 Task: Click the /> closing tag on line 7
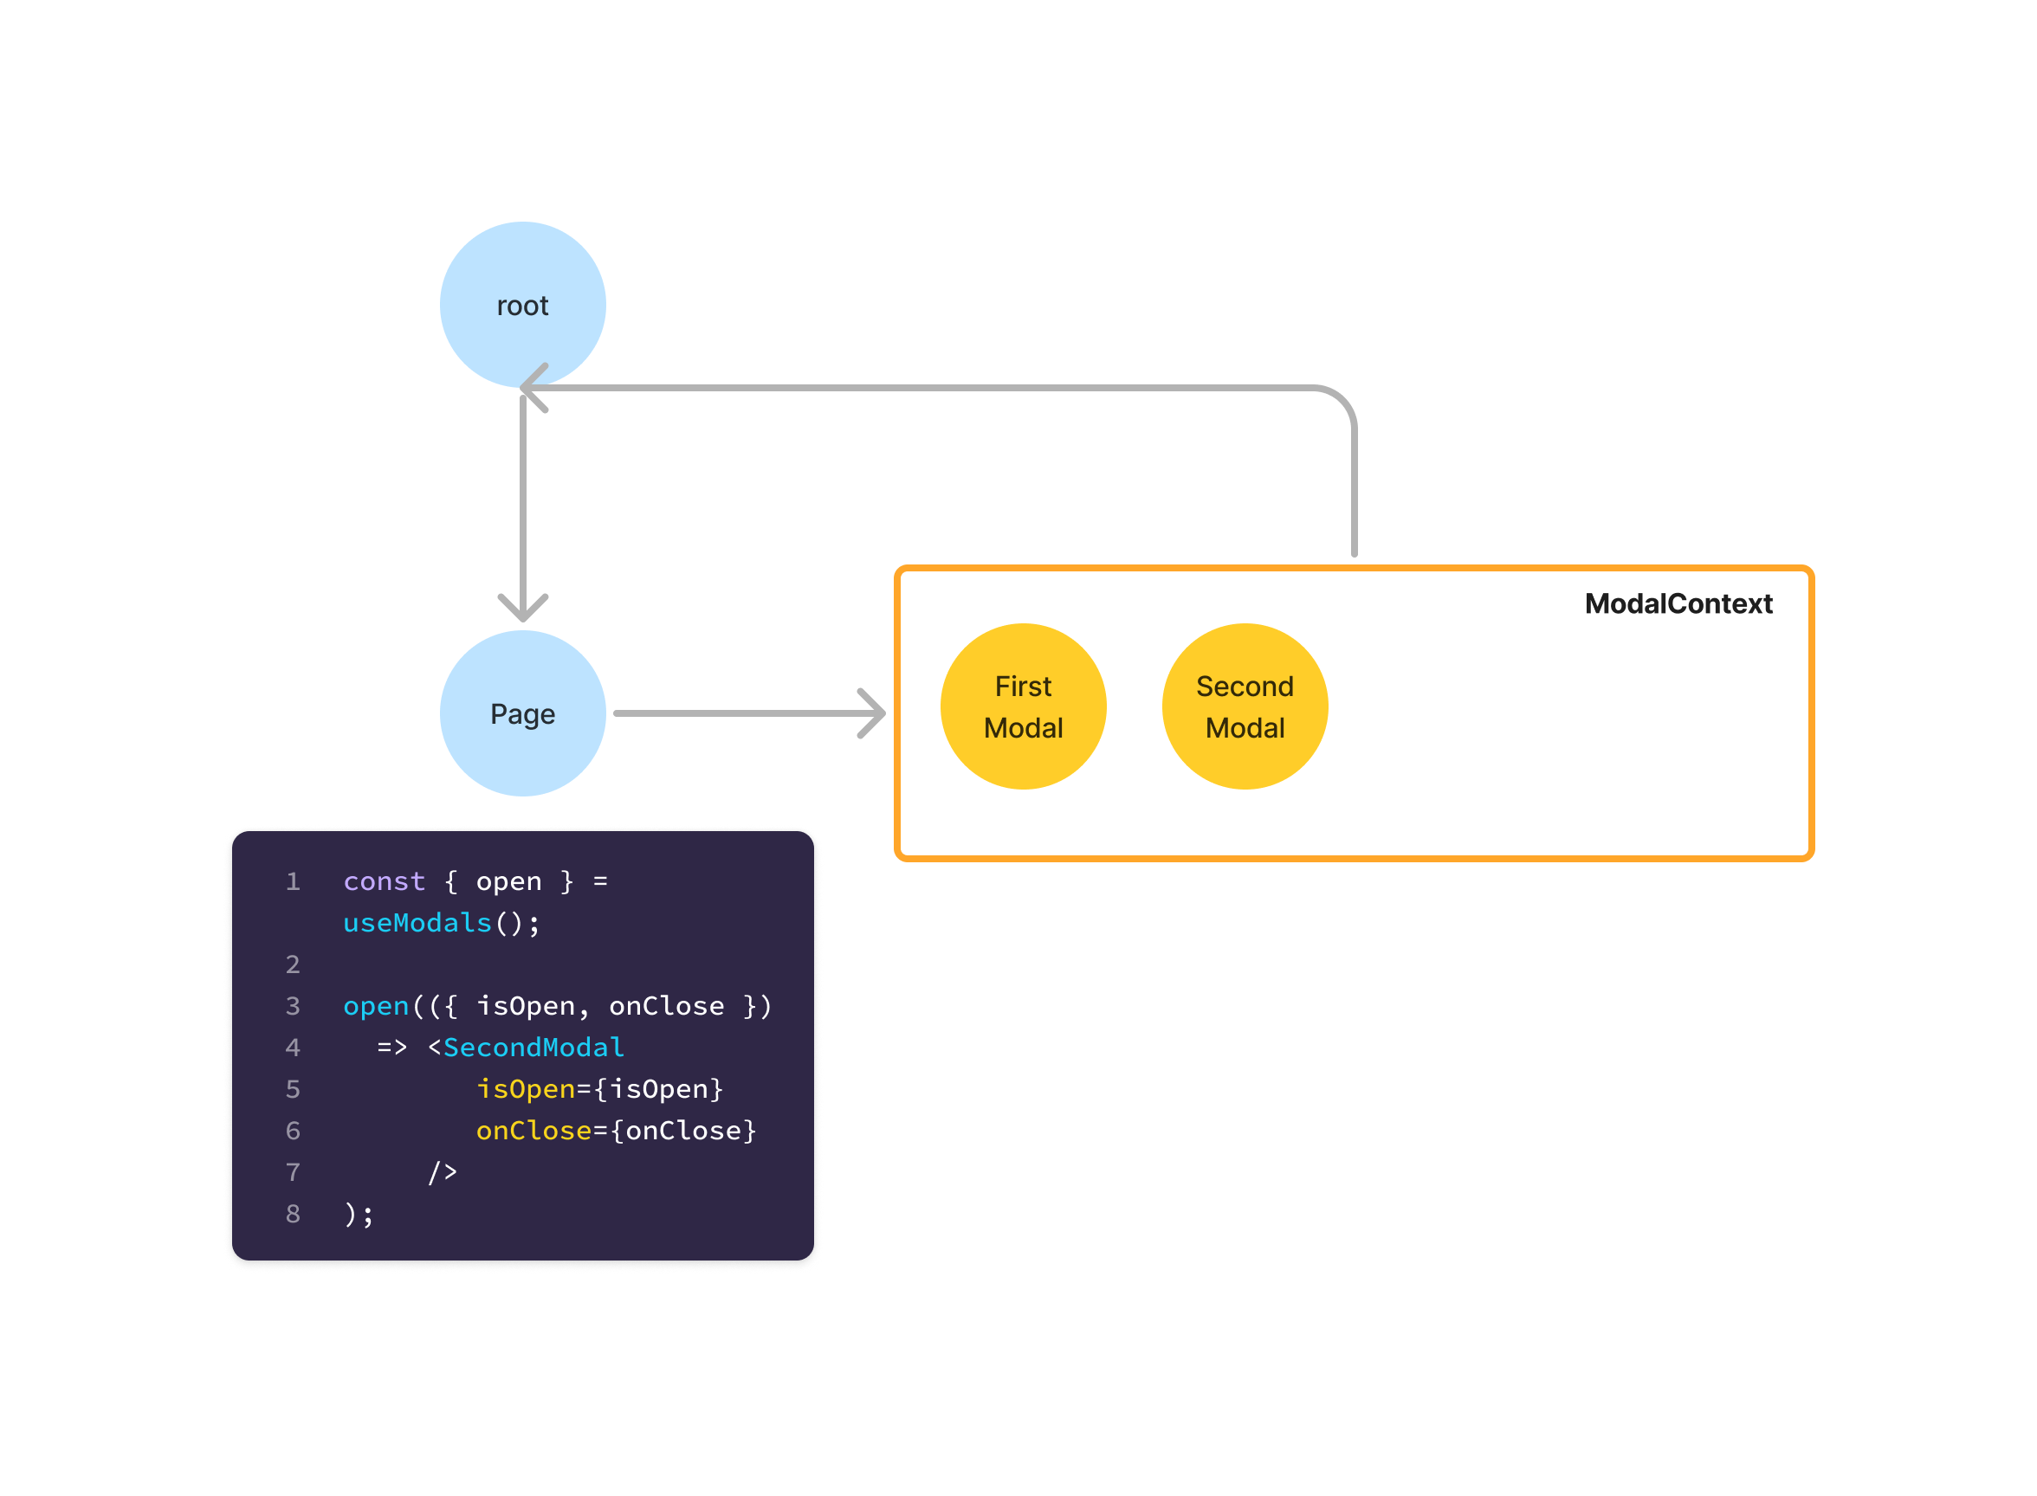pyautogui.click(x=443, y=1172)
